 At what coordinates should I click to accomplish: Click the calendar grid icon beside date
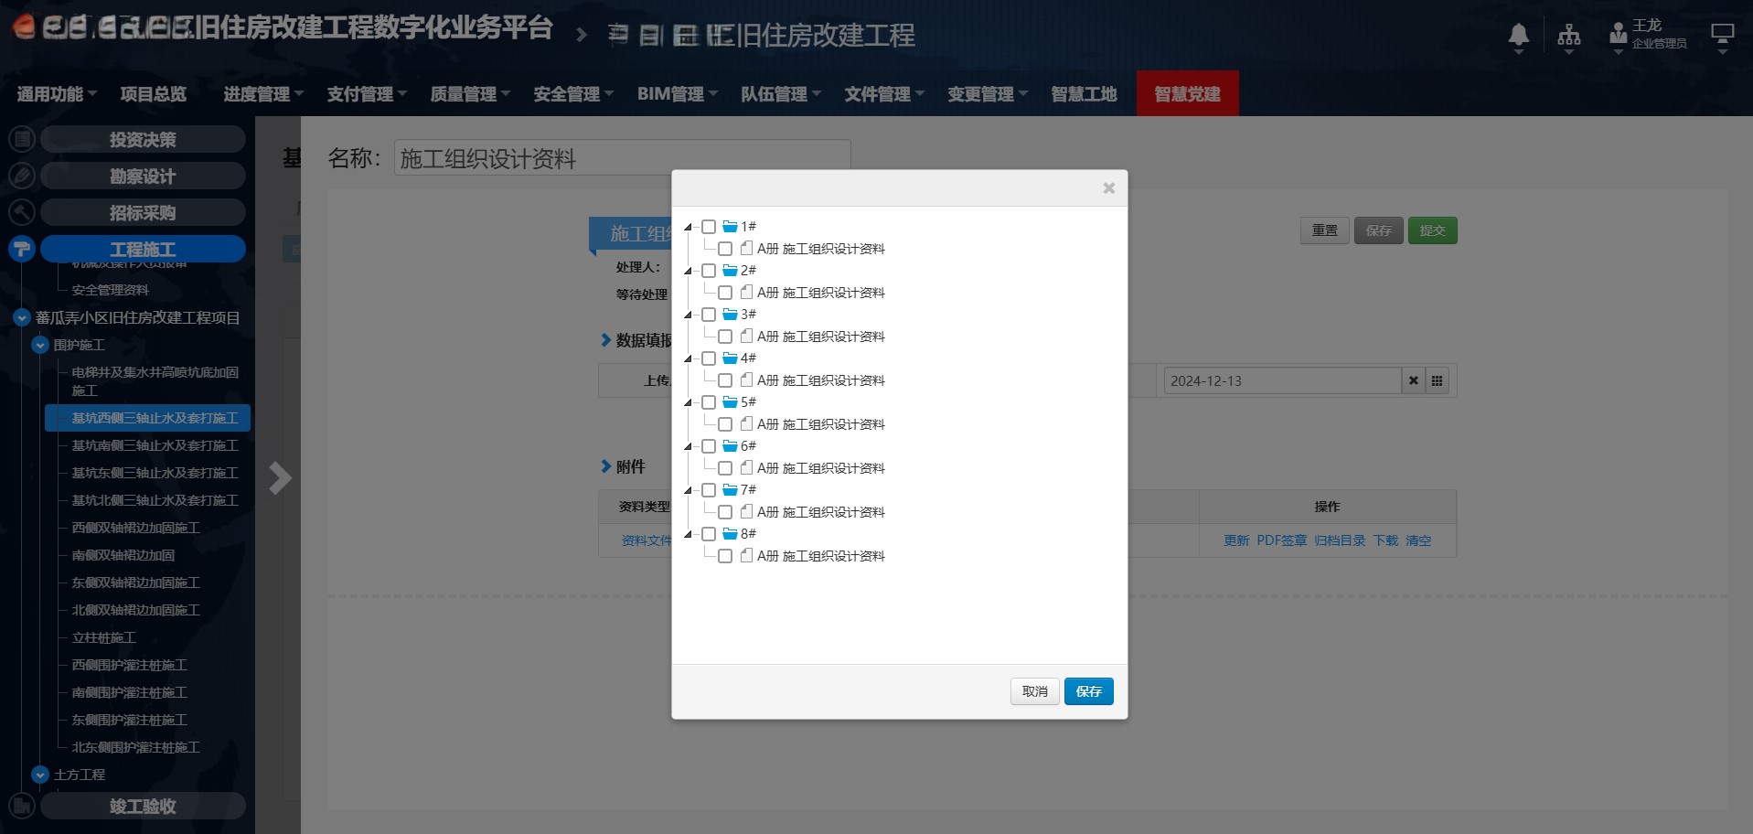(x=1437, y=381)
